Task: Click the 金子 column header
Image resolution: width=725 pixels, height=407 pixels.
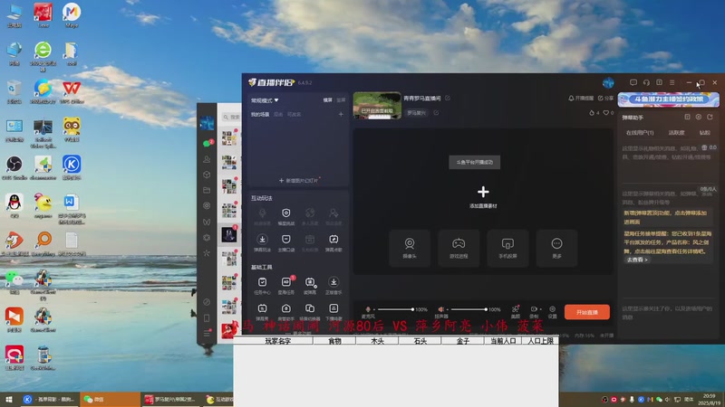Action: tap(463, 342)
